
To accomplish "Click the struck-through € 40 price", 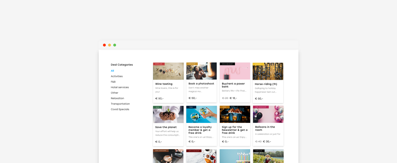I will point(258,142).
